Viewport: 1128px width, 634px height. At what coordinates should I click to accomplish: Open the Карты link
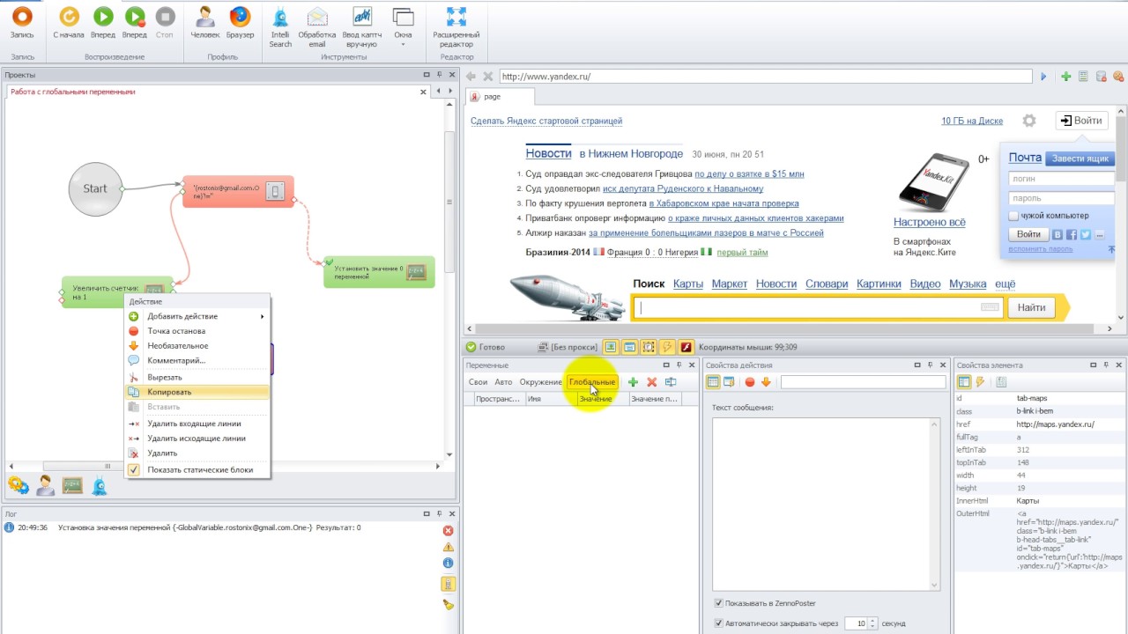pyautogui.click(x=688, y=284)
